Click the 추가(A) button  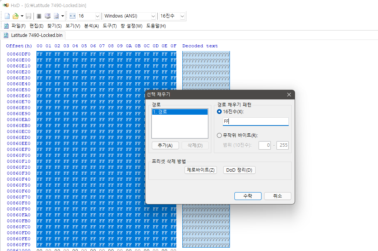point(165,145)
